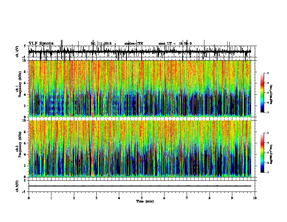The width and height of the screenshot is (287, 222).
Task: Click the ch.1 color scale log(PSD) unit label
Action: [271, 95]
